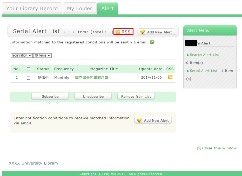242x176 pixels.
Task: Click the RSS icon in magazine row
Action: 170,77
